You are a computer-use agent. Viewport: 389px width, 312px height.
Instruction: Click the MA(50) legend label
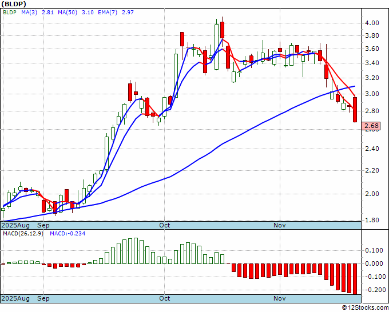[68, 12]
